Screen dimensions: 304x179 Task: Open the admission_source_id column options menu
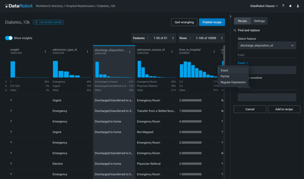[x=172, y=52]
